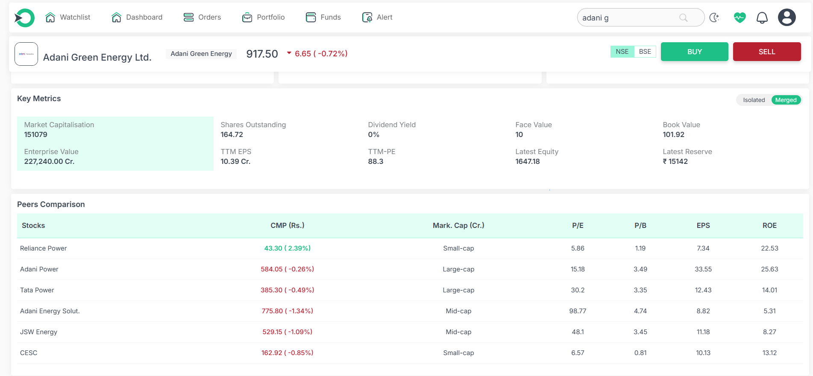
Task: Click Adani Power price 584.05 ( -0.26%)
Action: click(x=288, y=269)
